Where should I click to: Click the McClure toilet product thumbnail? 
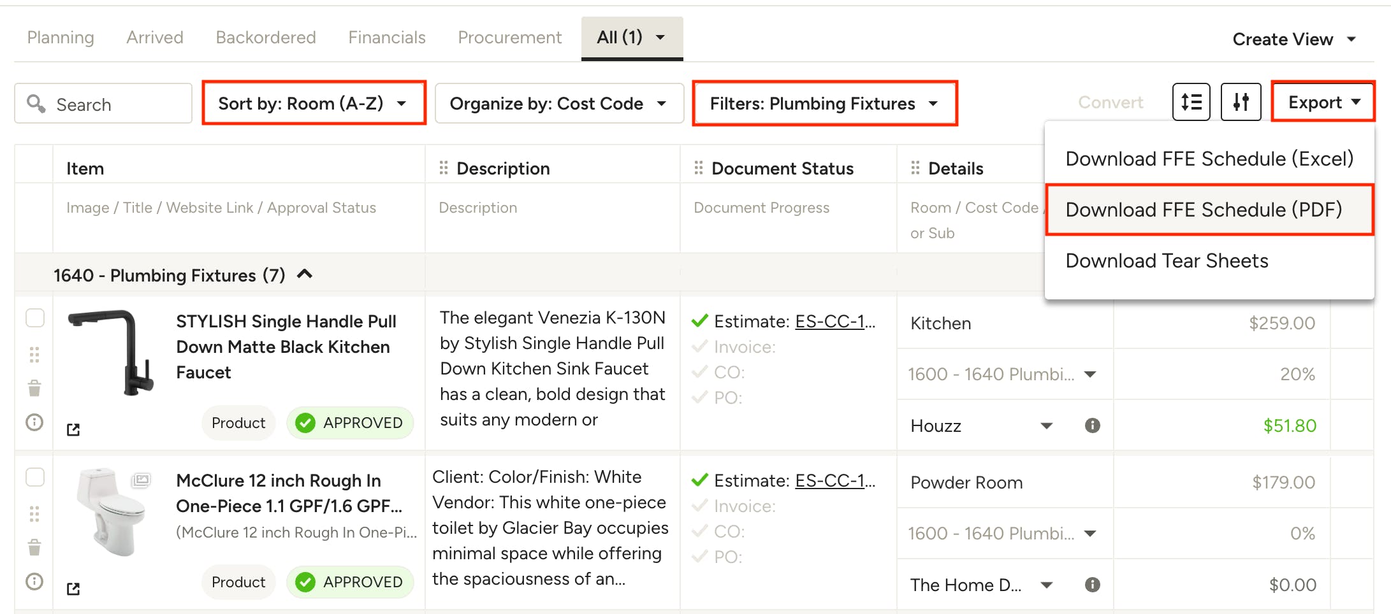pyautogui.click(x=111, y=511)
